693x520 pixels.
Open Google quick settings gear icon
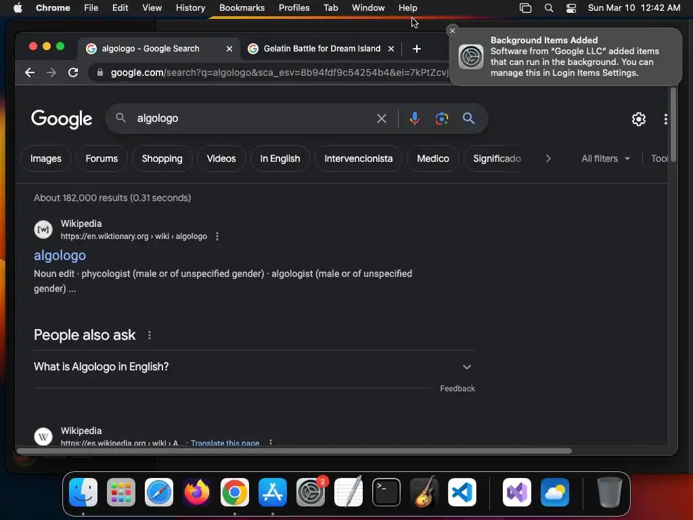(638, 119)
